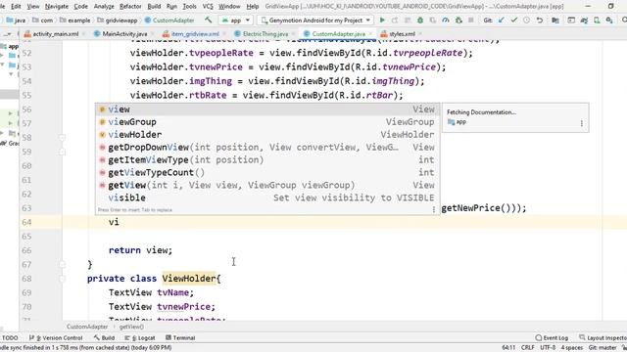Click the ViewHolder class name on line 68
Viewport: 627px width, 352px height.
(189, 279)
